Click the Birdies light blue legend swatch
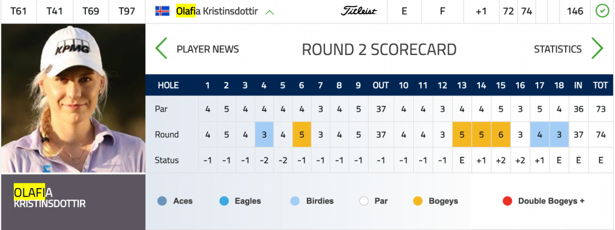 click(x=295, y=201)
